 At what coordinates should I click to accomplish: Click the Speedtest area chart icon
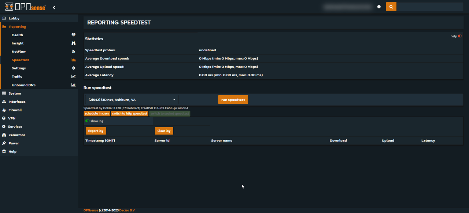[73, 60]
